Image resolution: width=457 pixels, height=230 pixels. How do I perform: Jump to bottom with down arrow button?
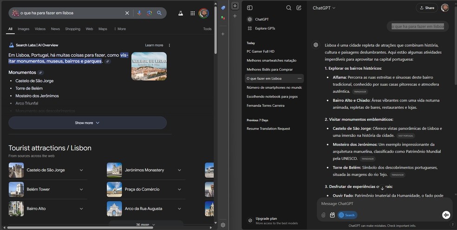382,188
